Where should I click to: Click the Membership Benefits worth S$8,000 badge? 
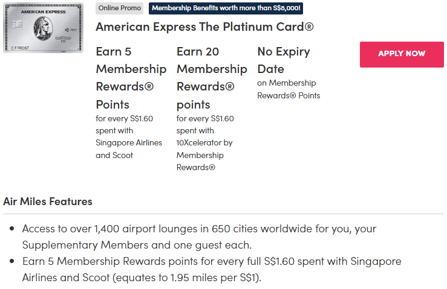[225, 8]
